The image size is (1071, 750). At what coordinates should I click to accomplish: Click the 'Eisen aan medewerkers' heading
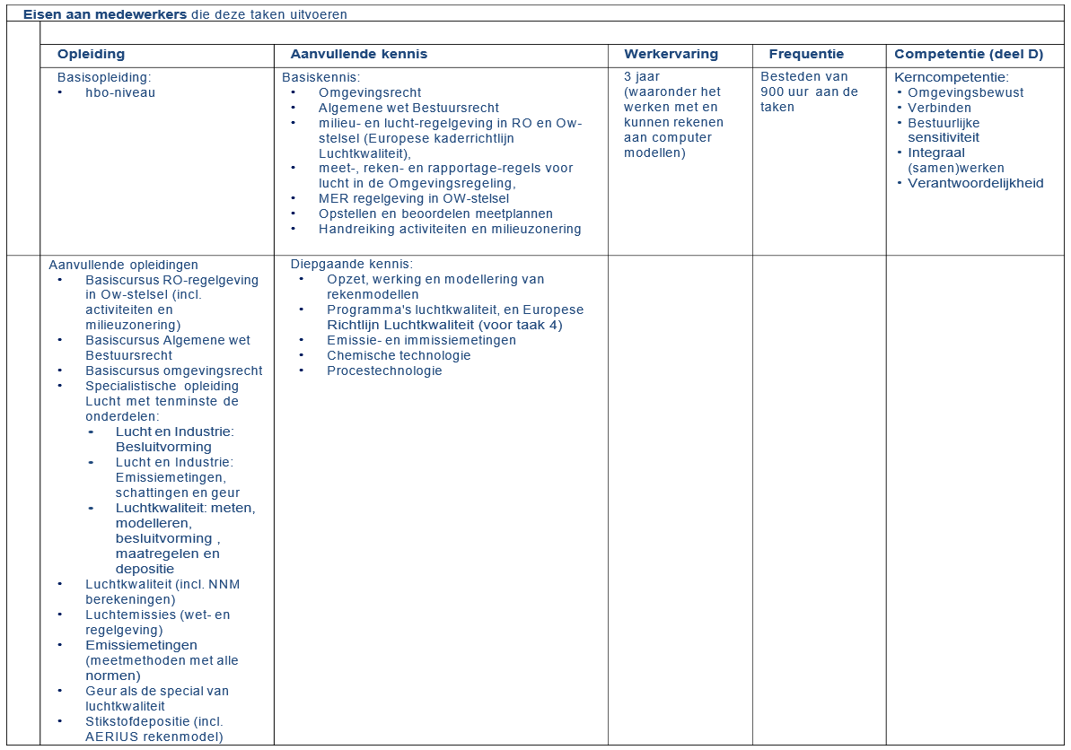pyautogui.click(x=105, y=14)
